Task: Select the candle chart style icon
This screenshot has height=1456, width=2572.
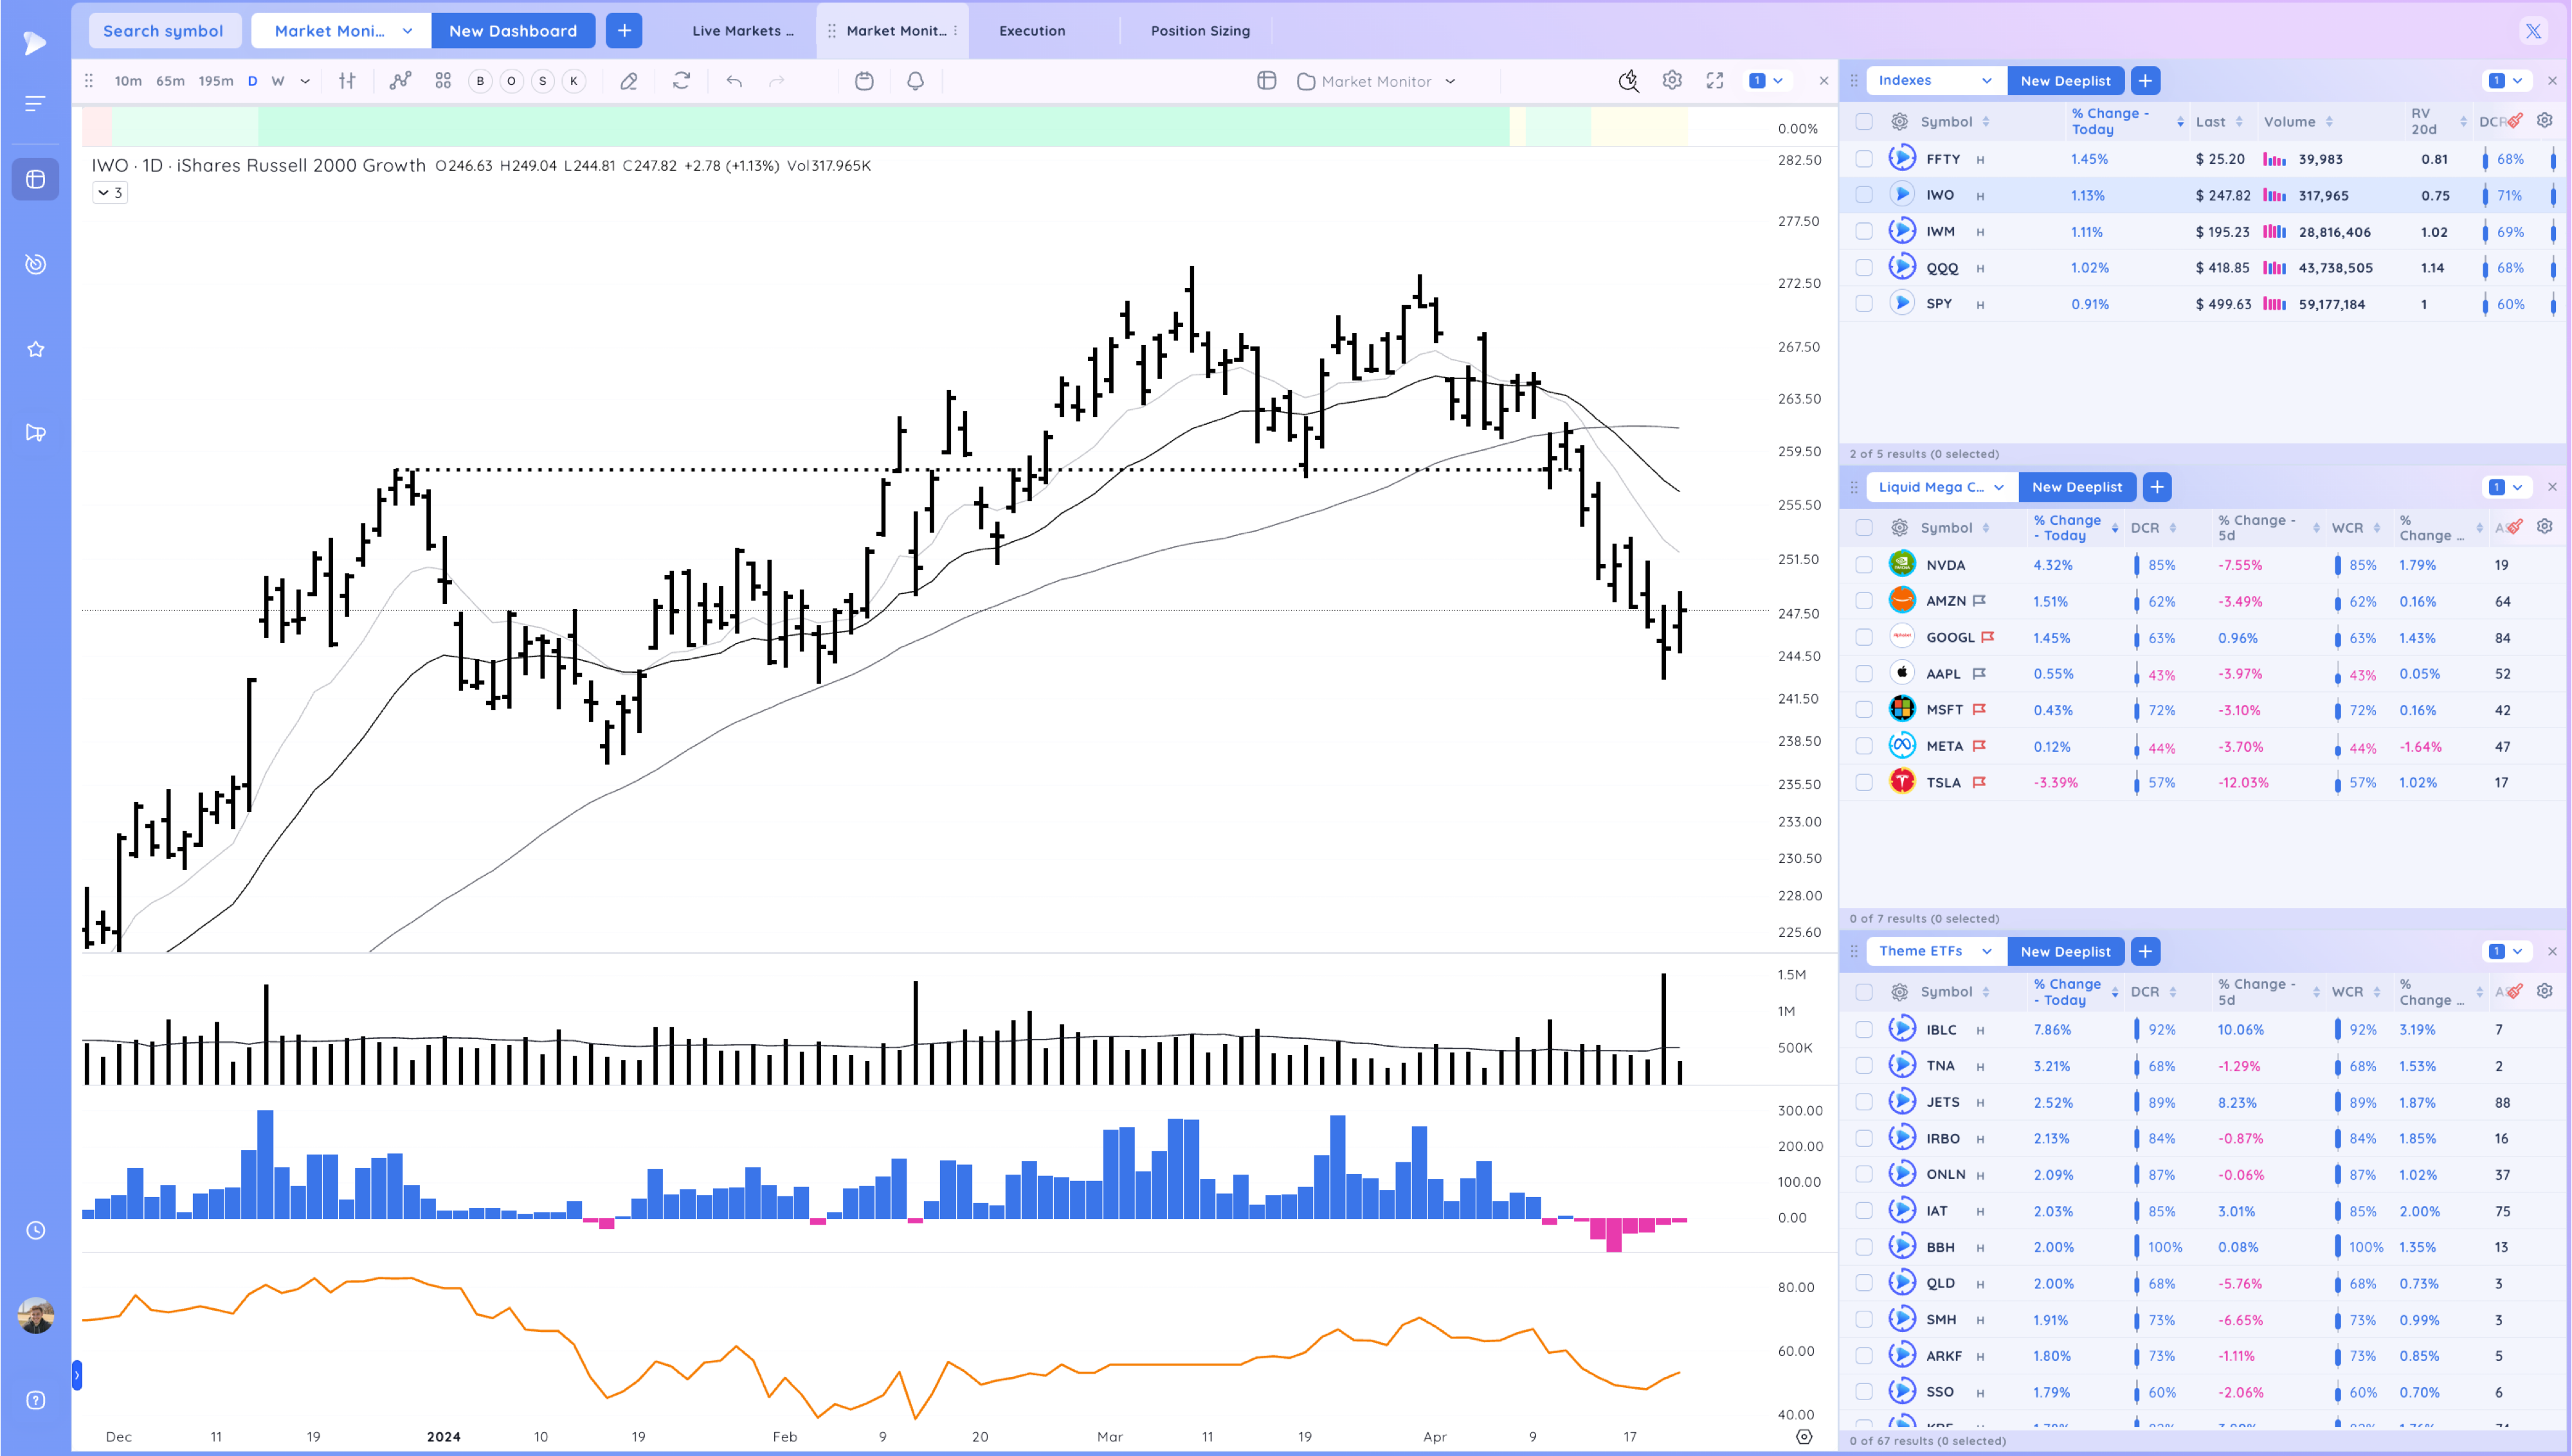Action: (347, 81)
